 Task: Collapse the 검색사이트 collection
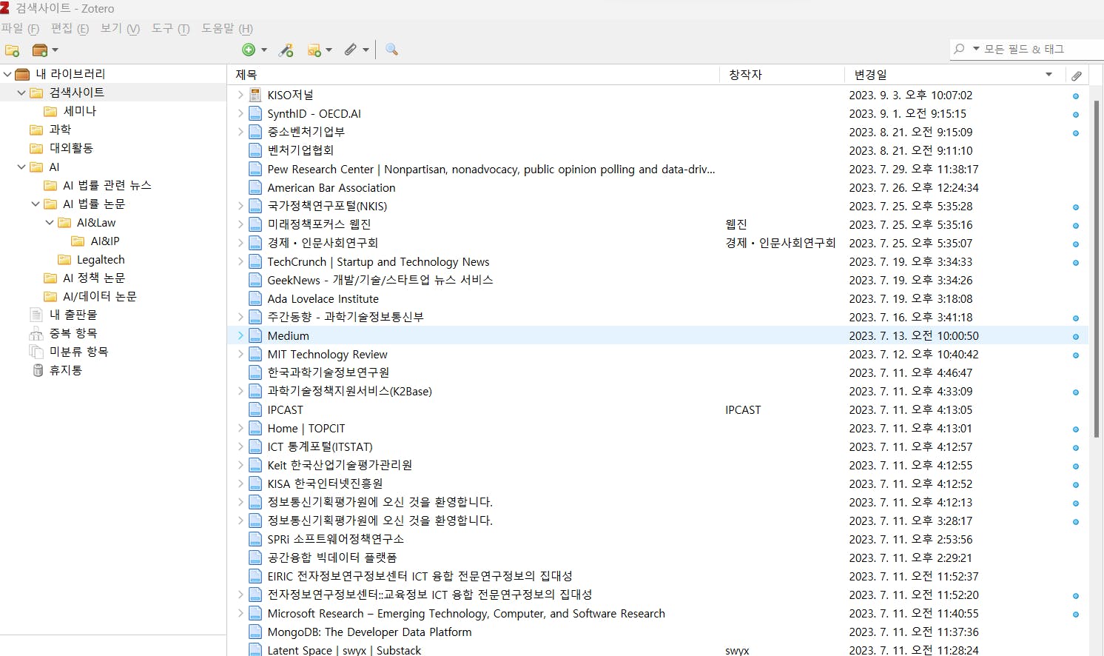[21, 93]
